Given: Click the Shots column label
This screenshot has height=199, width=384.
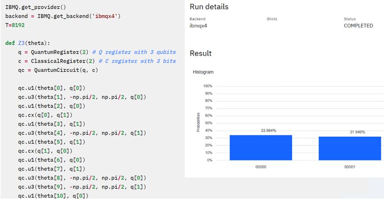Looking at the screenshot, I should [x=272, y=19].
